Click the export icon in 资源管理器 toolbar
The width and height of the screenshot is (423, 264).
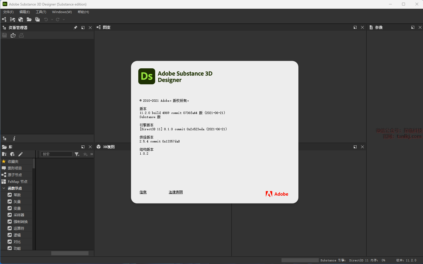click(13, 35)
